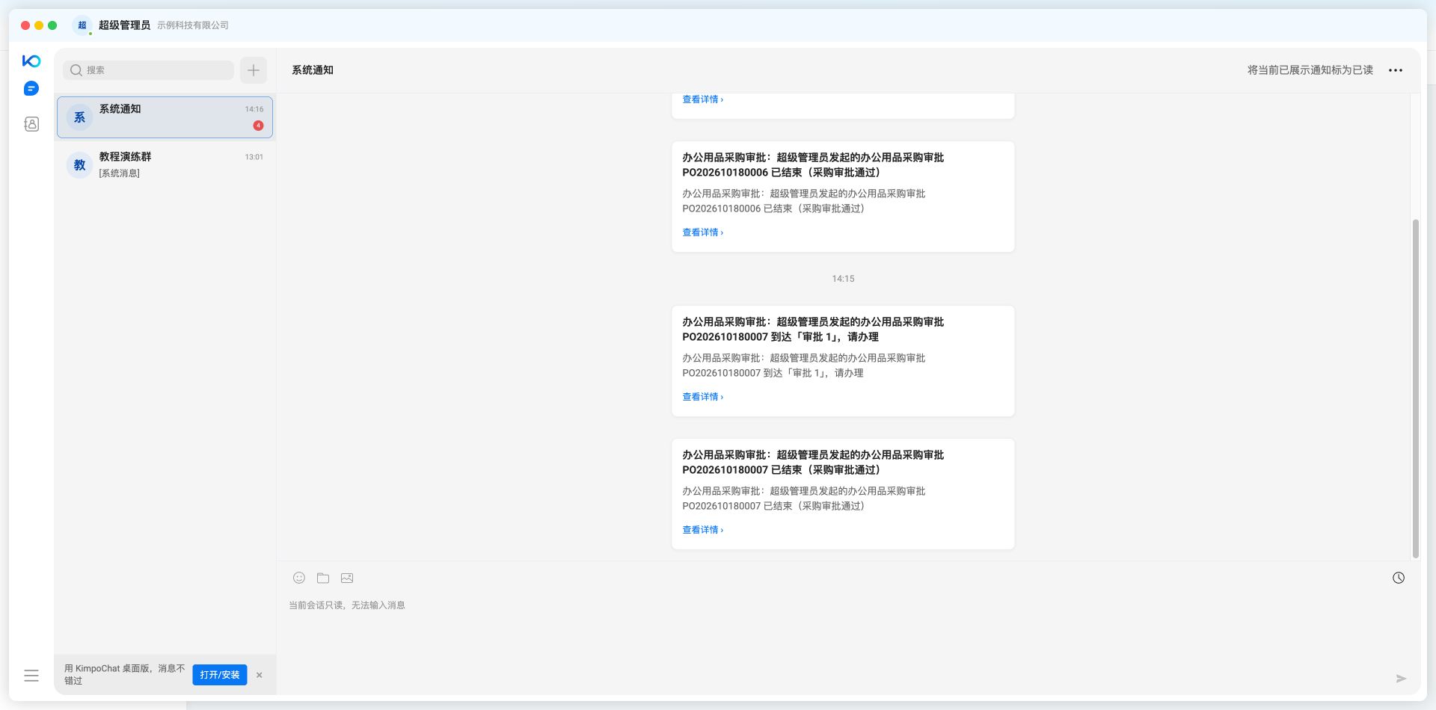The width and height of the screenshot is (1436, 710).
Task: Select the 系统通知 conversation
Action: coord(165,117)
